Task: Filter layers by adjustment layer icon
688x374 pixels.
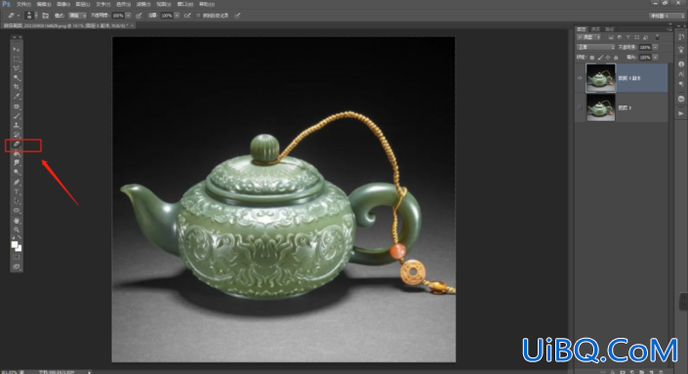Action: (620, 37)
